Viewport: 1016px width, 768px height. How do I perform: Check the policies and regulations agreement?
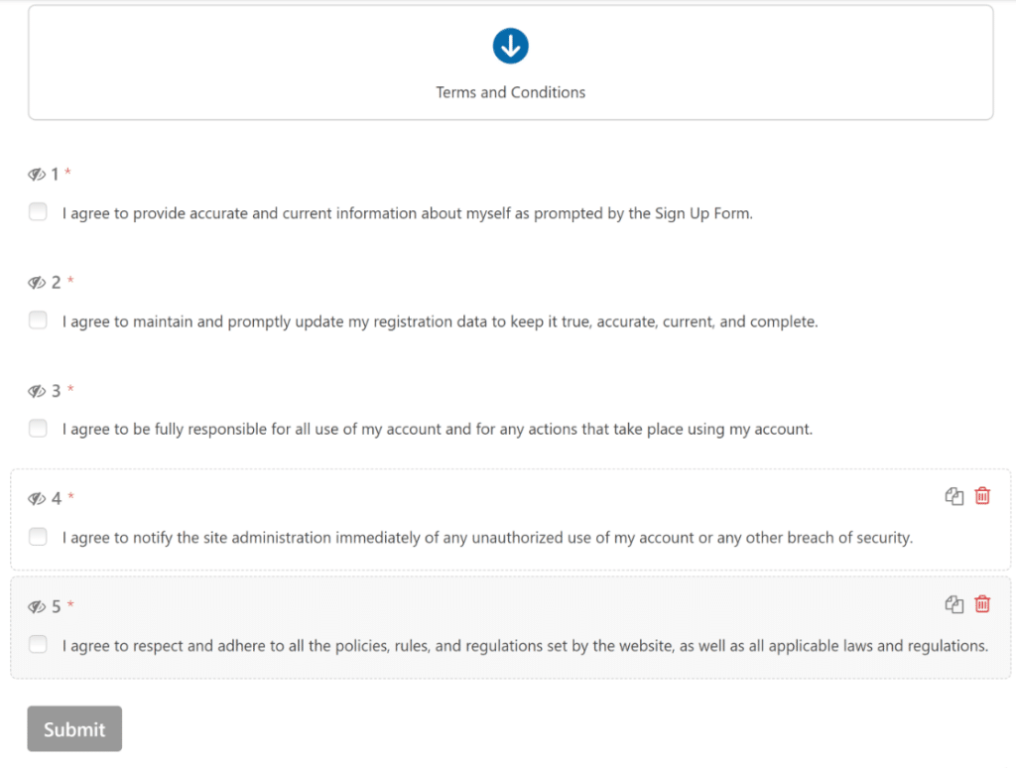click(38, 644)
